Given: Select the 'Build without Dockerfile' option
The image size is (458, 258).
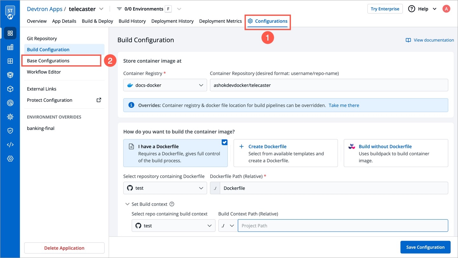Looking at the screenshot, I should point(395,153).
